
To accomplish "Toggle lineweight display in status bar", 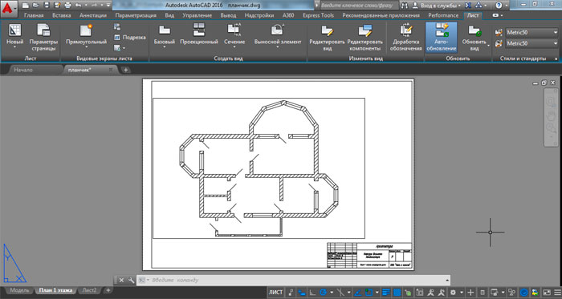I will click(x=386, y=293).
